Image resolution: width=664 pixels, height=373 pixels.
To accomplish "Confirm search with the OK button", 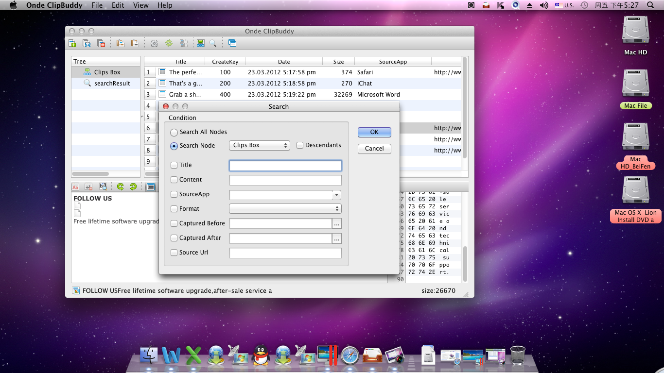I will (374, 132).
